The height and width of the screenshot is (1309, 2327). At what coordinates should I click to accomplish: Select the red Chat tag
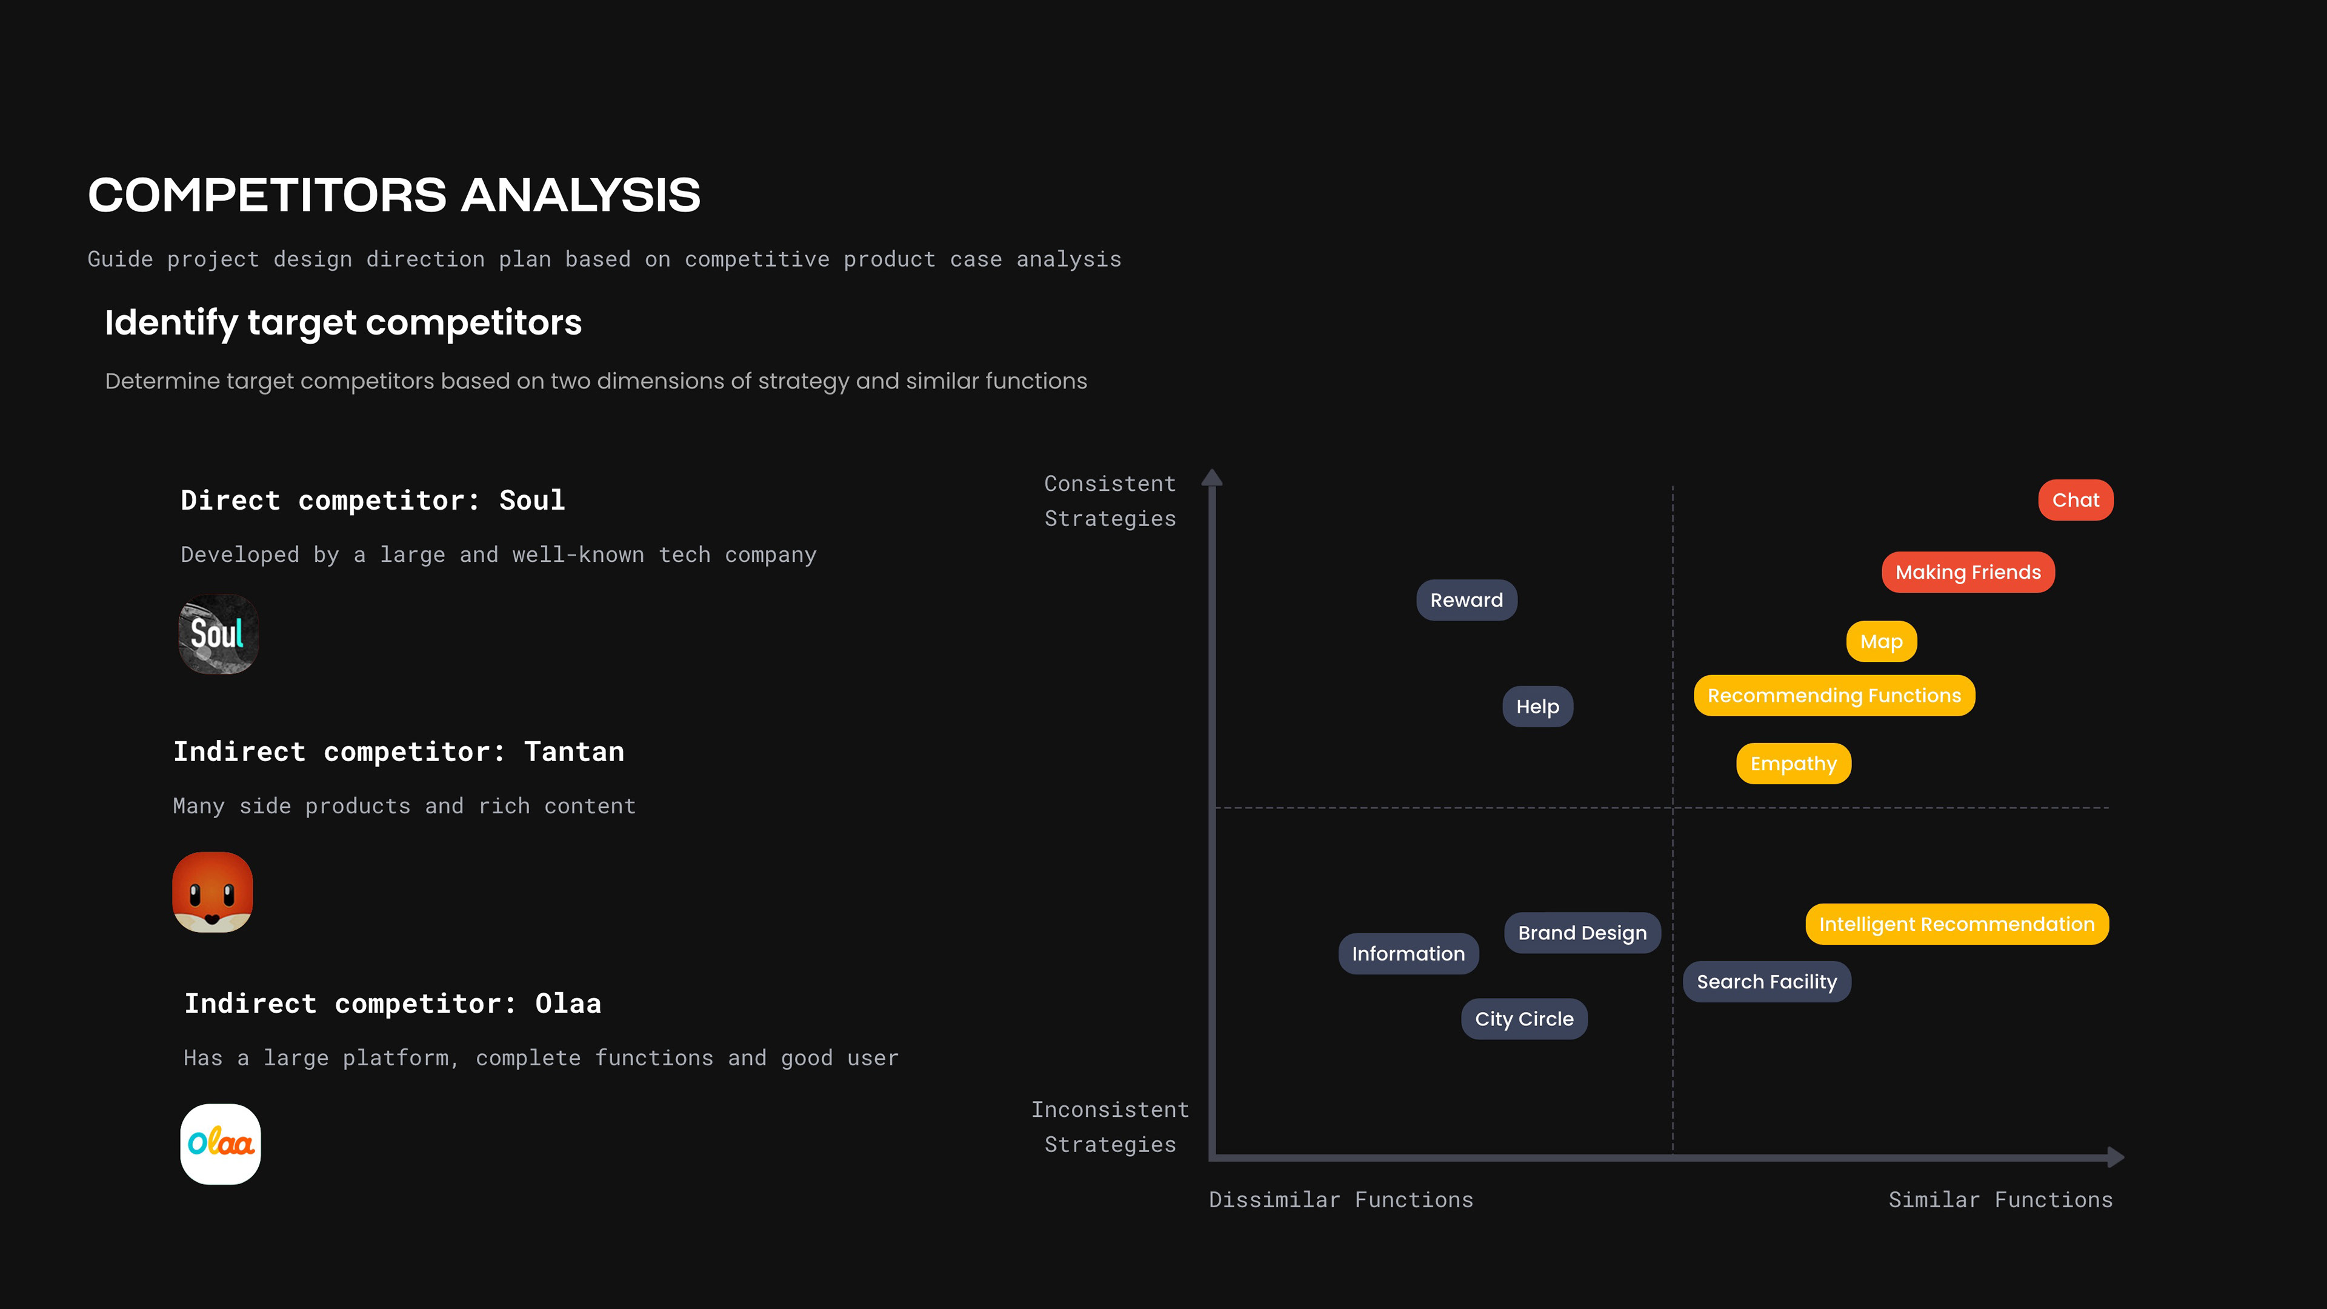pyautogui.click(x=2076, y=501)
